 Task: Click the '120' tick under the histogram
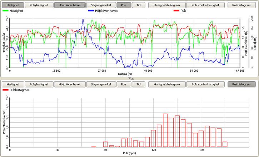[x=154, y=150]
